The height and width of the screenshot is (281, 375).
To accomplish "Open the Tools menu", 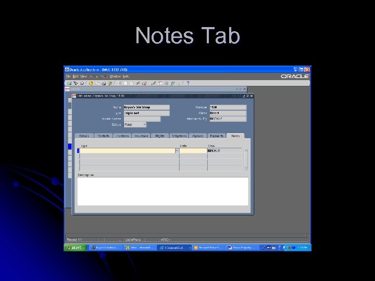I will (x=104, y=76).
